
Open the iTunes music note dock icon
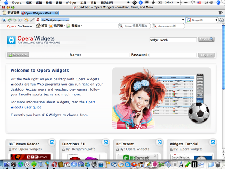pyautogui.click(x=108, y=164)
